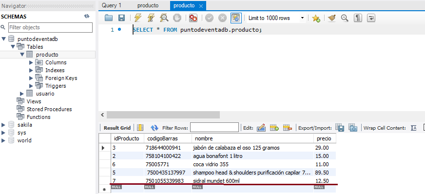Toggle wrap cell content icon

click(413, 128)
